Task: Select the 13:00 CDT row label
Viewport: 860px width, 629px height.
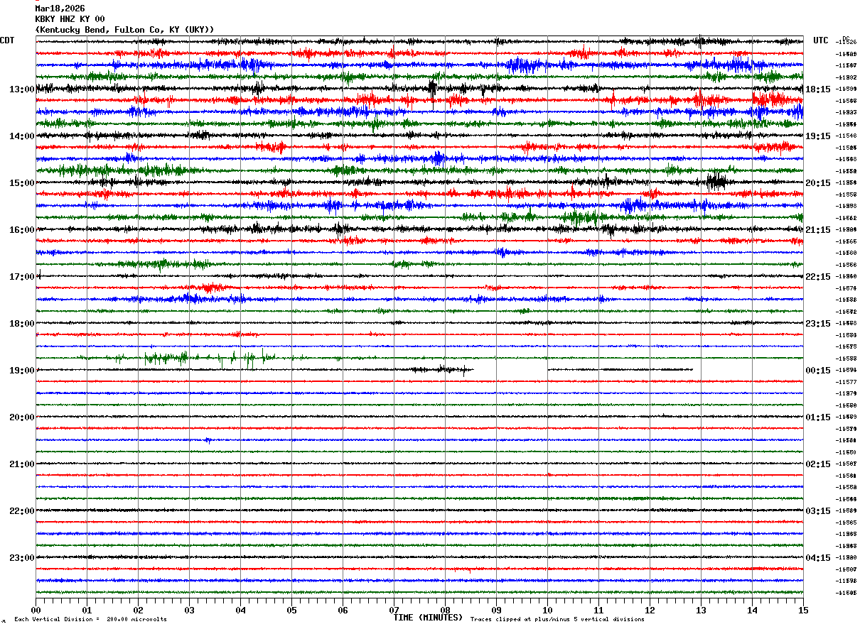Action: pos(22,89)
